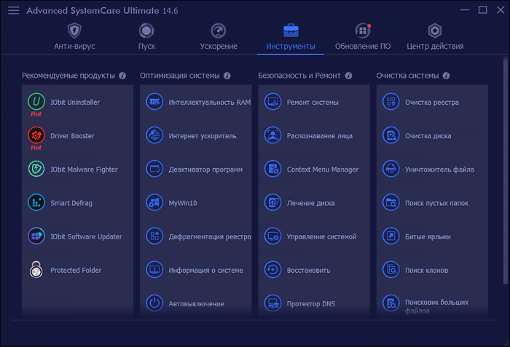
Task: Open the MyWin10 tool icon
Action: pos(154,203)
